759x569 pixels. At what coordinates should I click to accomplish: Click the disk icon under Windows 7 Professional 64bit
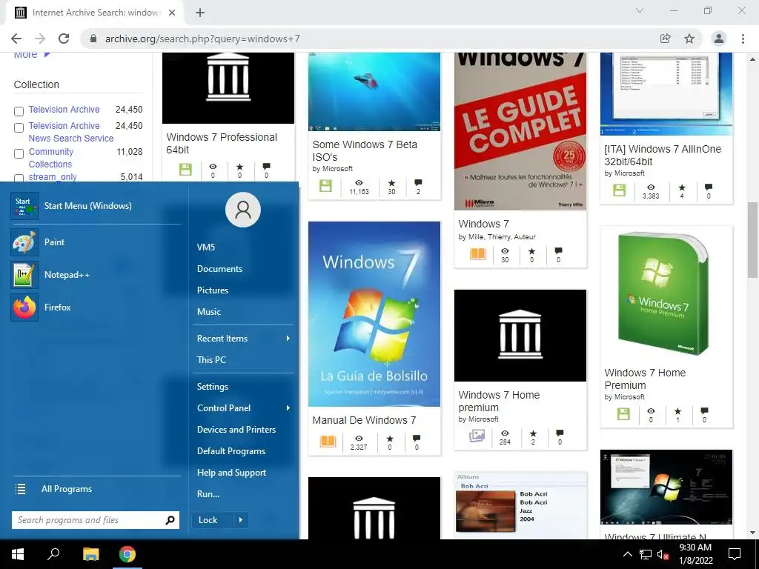click(x=185, y=170)
